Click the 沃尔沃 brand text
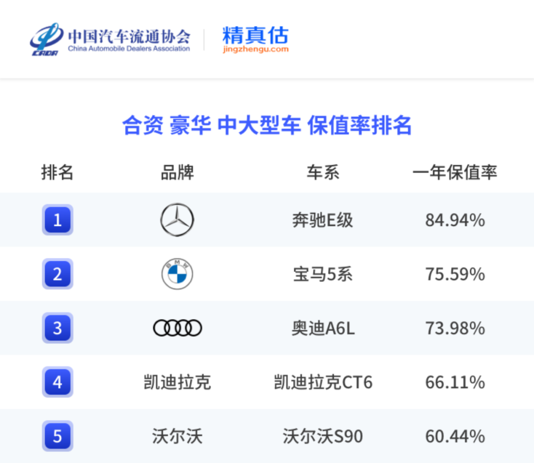Image resolution: width=534 pixels, height=463 pixels. (x=177, y=436)
